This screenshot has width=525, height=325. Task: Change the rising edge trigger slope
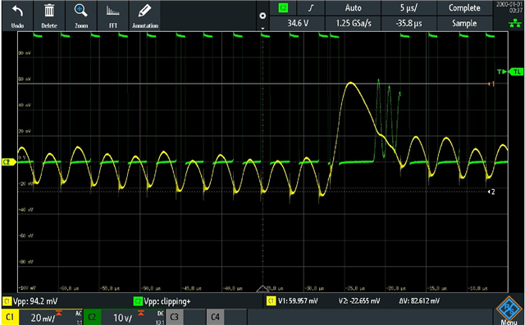[x=311, y=8]
